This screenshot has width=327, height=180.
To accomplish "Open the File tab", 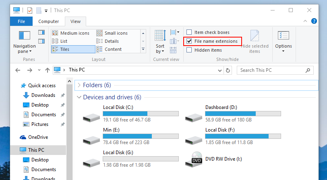I will [21, 21].
